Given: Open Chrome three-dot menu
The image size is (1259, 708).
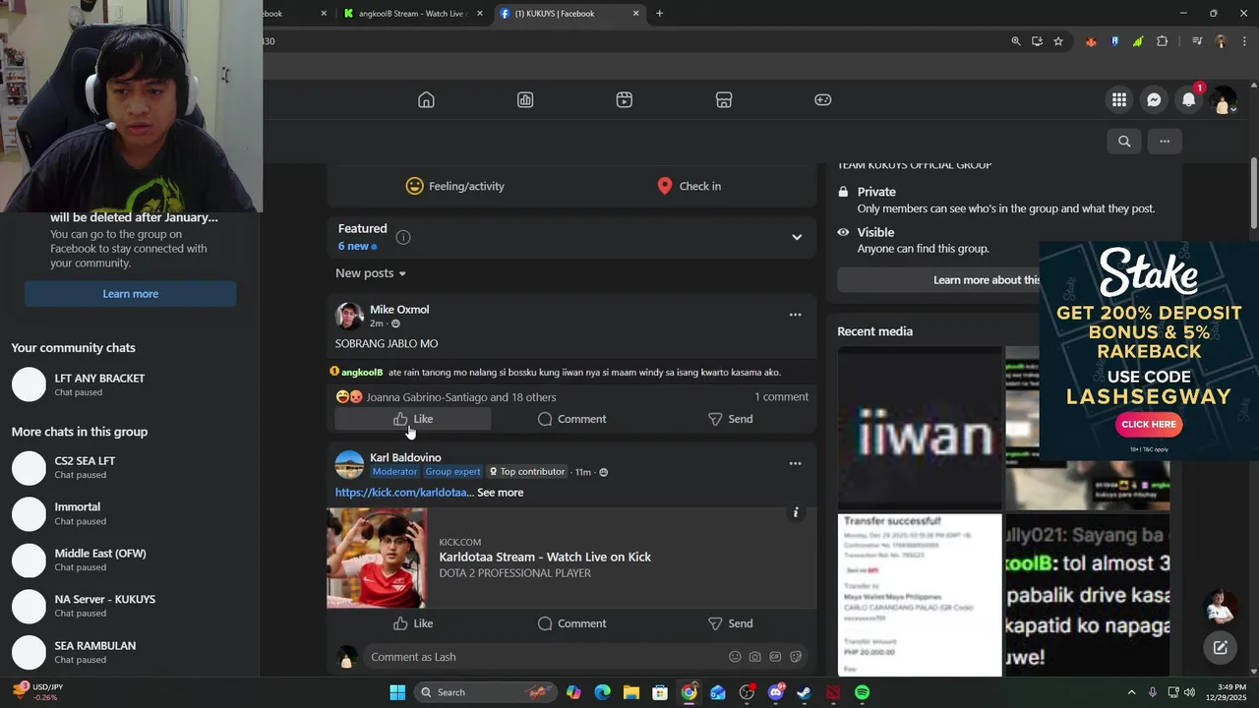Looking at the screenshot, I should tap(1245, 41).
